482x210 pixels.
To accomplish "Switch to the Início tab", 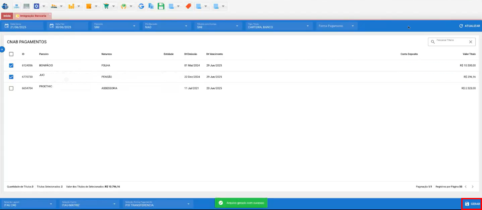I will (7, 16).
